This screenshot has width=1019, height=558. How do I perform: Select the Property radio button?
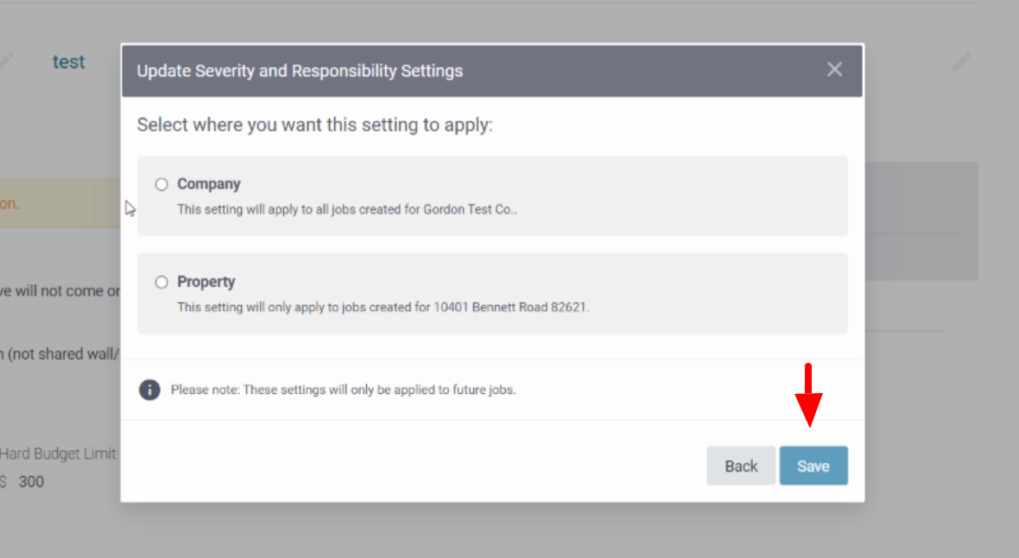pyautogui.click(x=161, y=282)
